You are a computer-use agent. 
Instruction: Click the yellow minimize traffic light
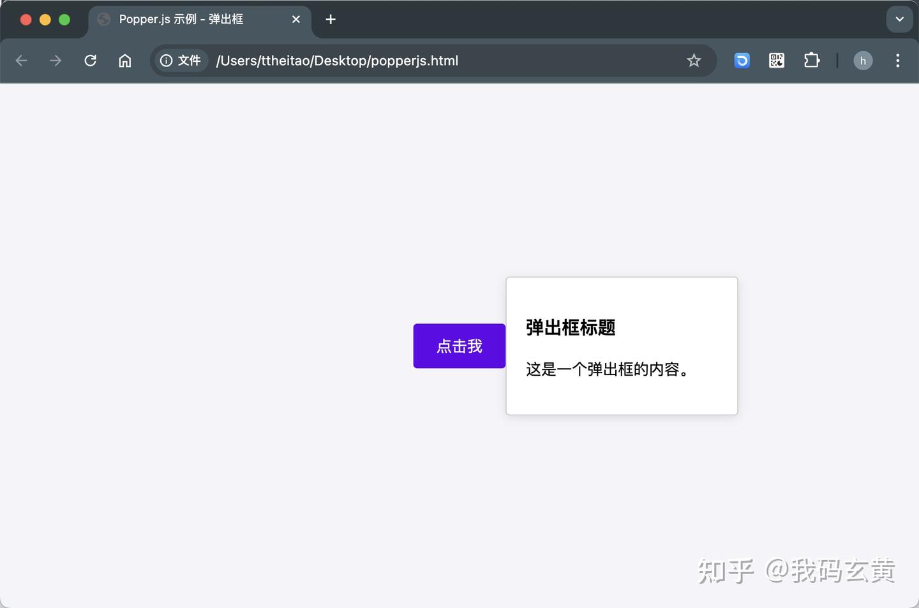45,19
